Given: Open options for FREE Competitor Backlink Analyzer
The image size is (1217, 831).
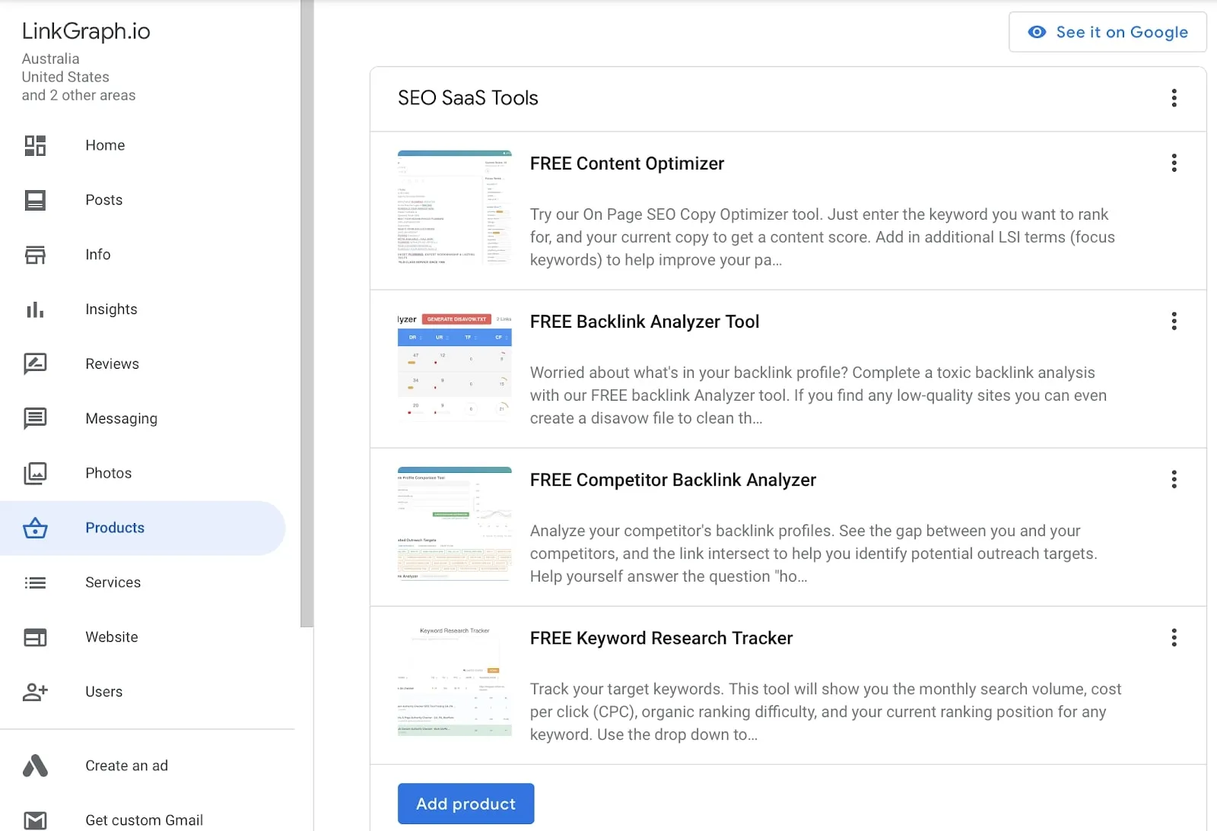Looking at the screenshot, I should point(1174,480).
